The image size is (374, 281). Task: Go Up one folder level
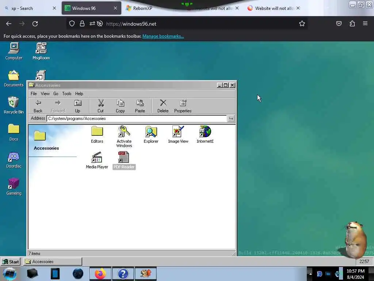[x=77, y=106]
